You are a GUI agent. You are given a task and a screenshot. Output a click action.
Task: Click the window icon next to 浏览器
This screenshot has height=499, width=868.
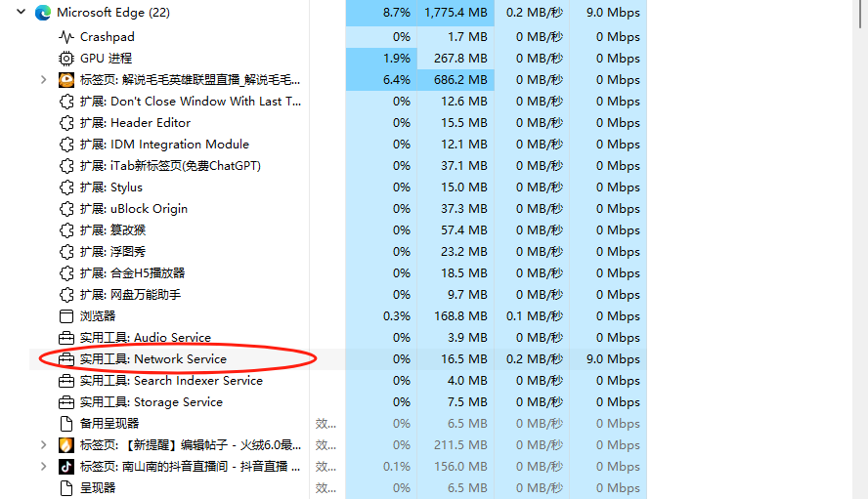[x=66, y=316]
